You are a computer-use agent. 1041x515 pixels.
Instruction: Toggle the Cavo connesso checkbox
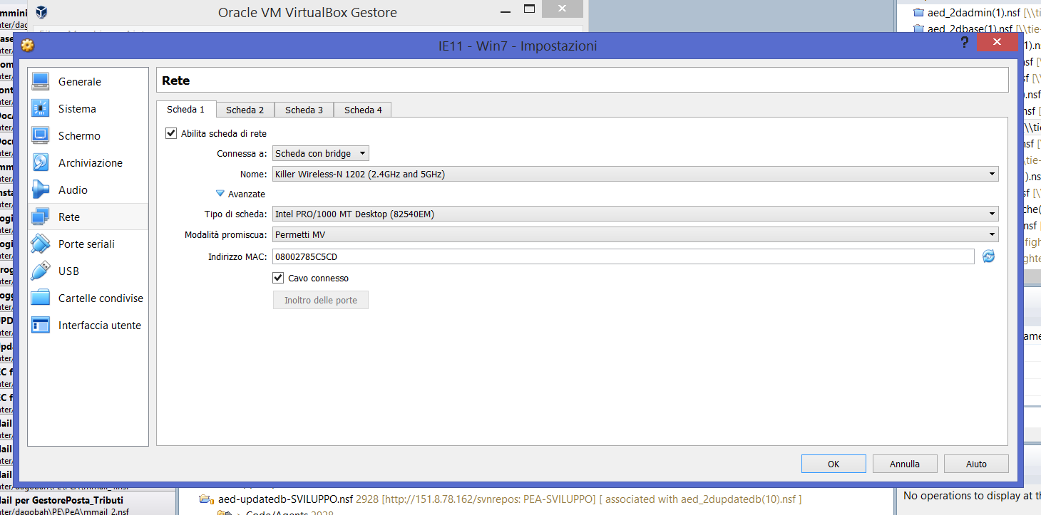(279, 278)
